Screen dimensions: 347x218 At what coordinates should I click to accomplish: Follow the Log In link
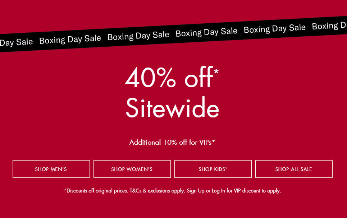(x=218, y=191)
